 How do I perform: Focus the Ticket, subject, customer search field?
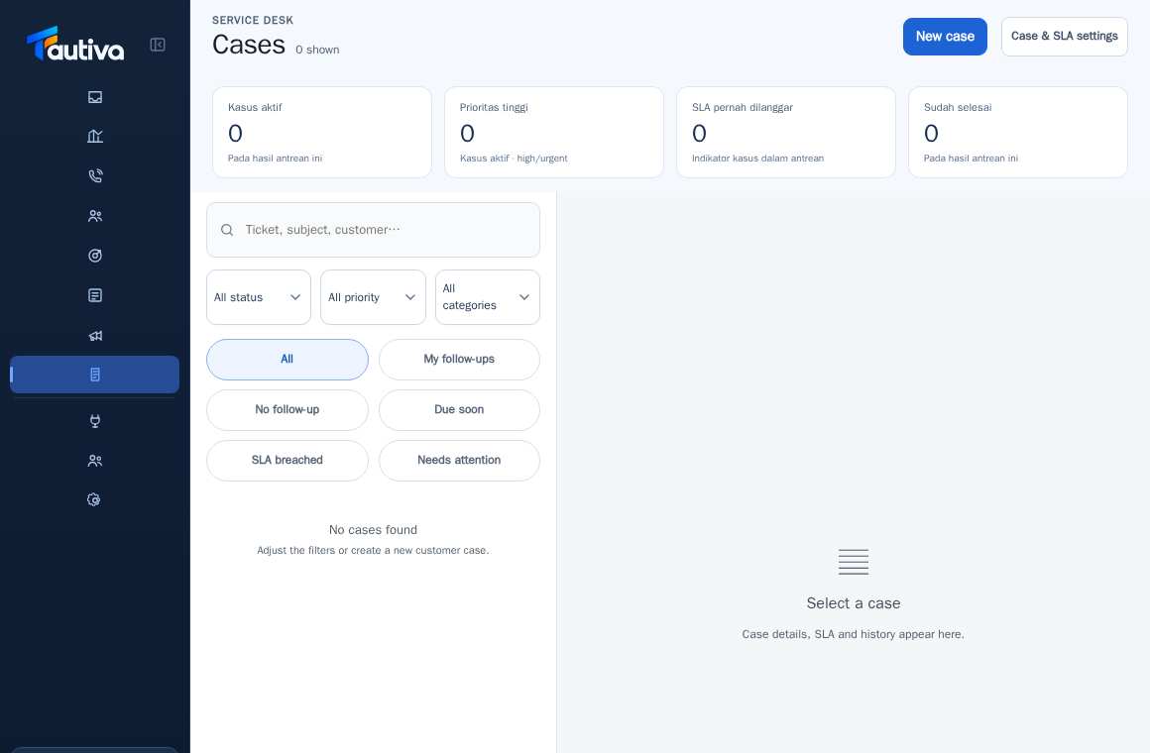374,230
